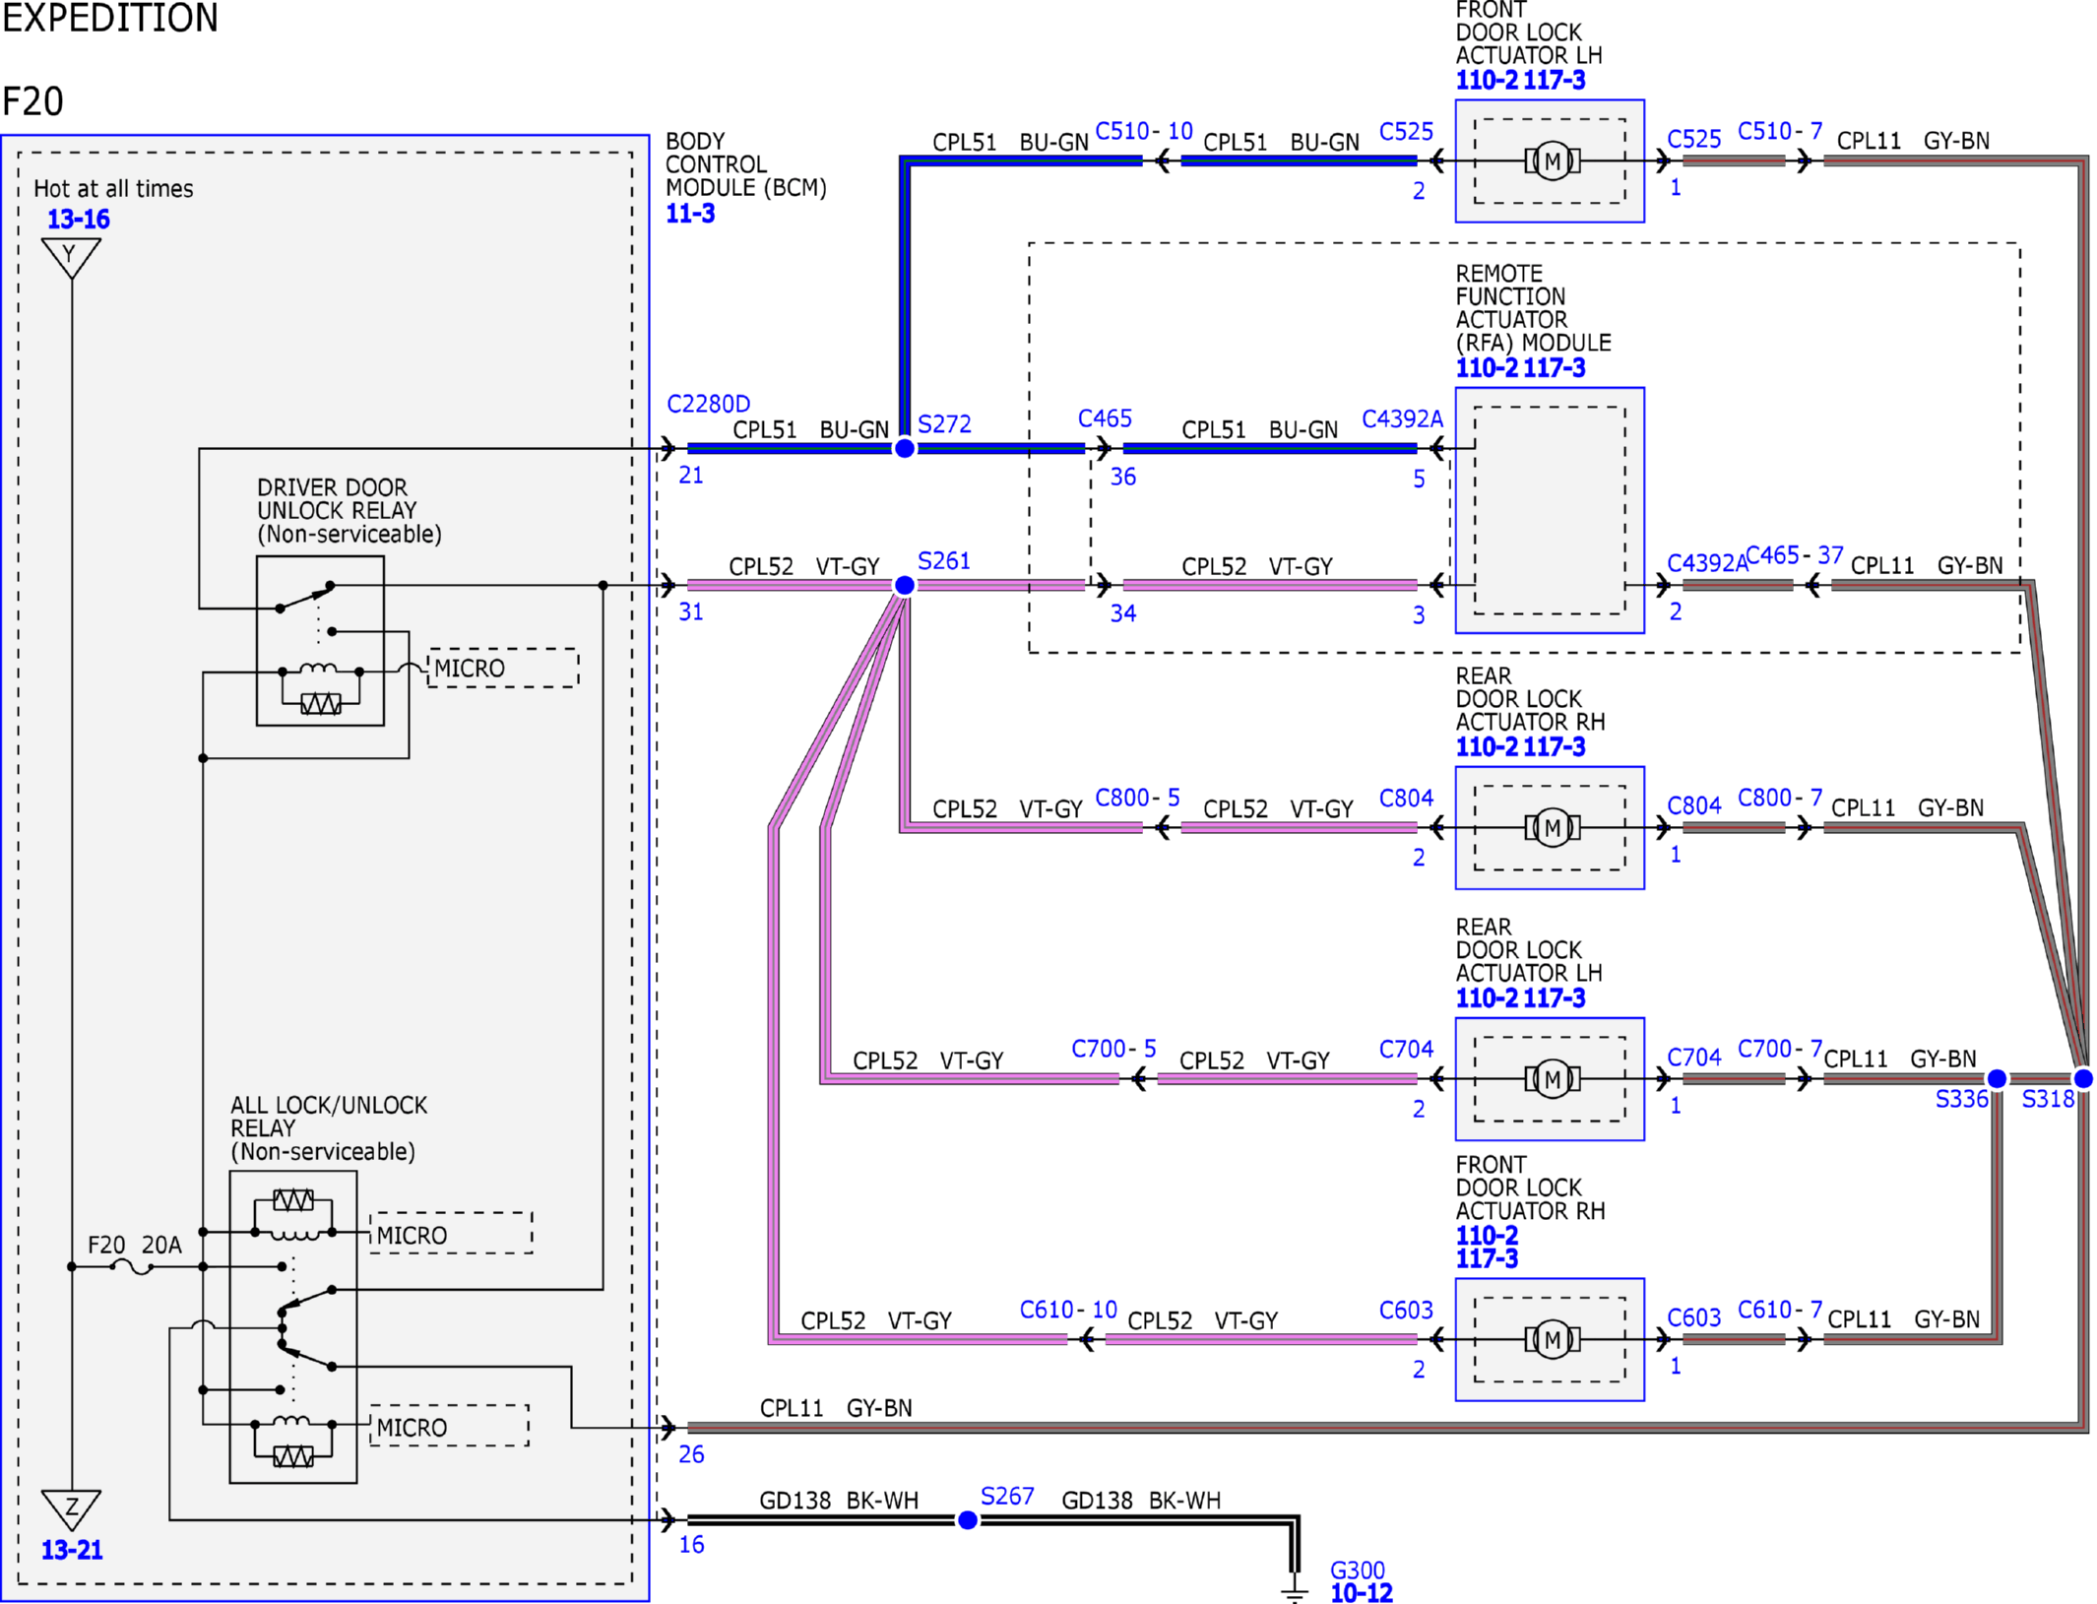Click the 'GD138 BK-WH' label right of S267
Viewport: 2097px width, 1604px height.
(x=1141, y=1501)
